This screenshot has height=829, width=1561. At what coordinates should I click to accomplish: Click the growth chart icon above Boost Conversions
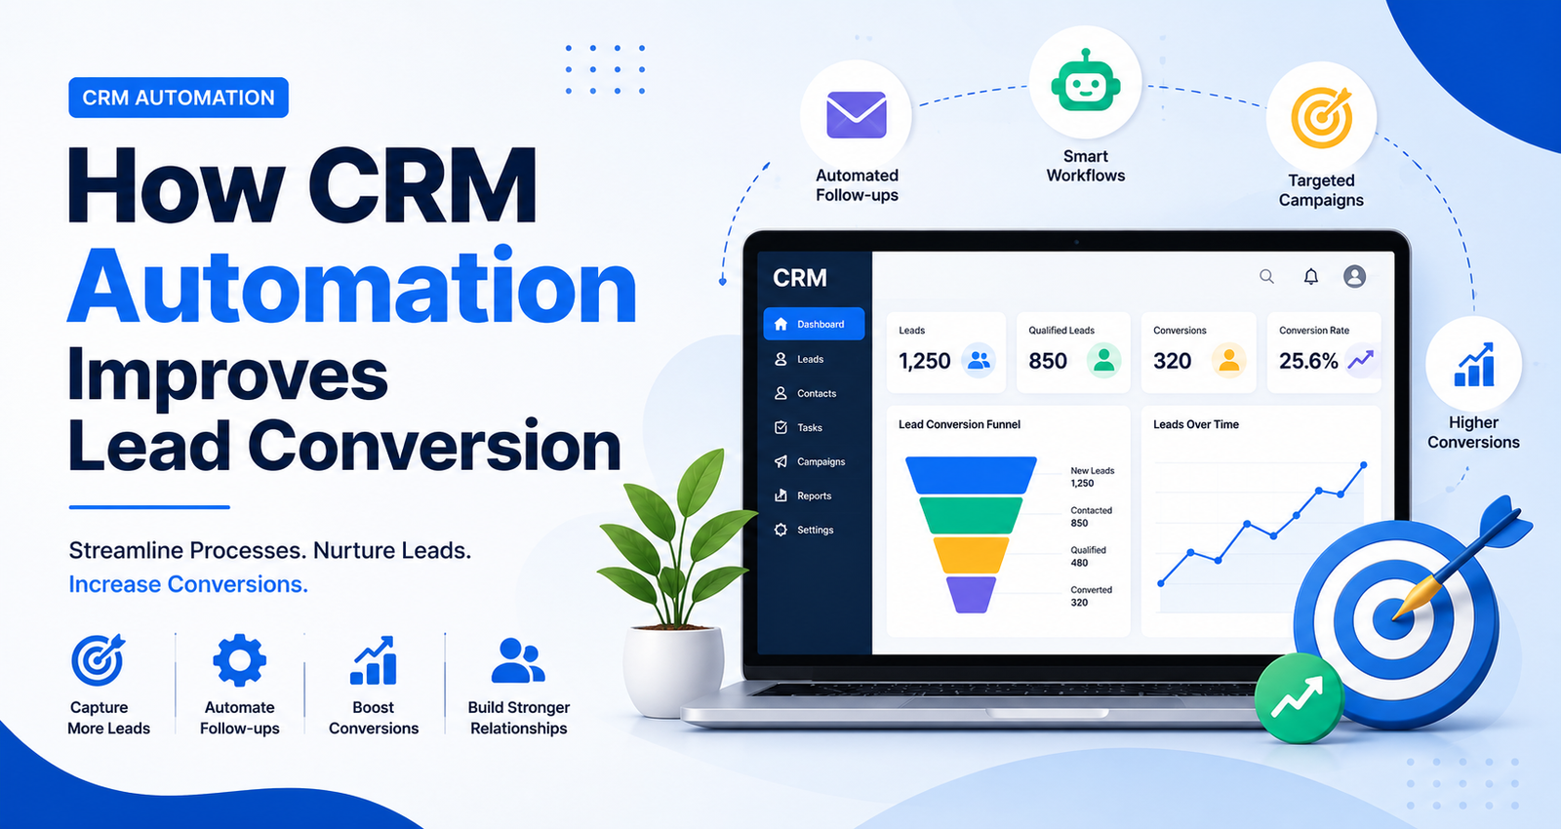point(374,660)
